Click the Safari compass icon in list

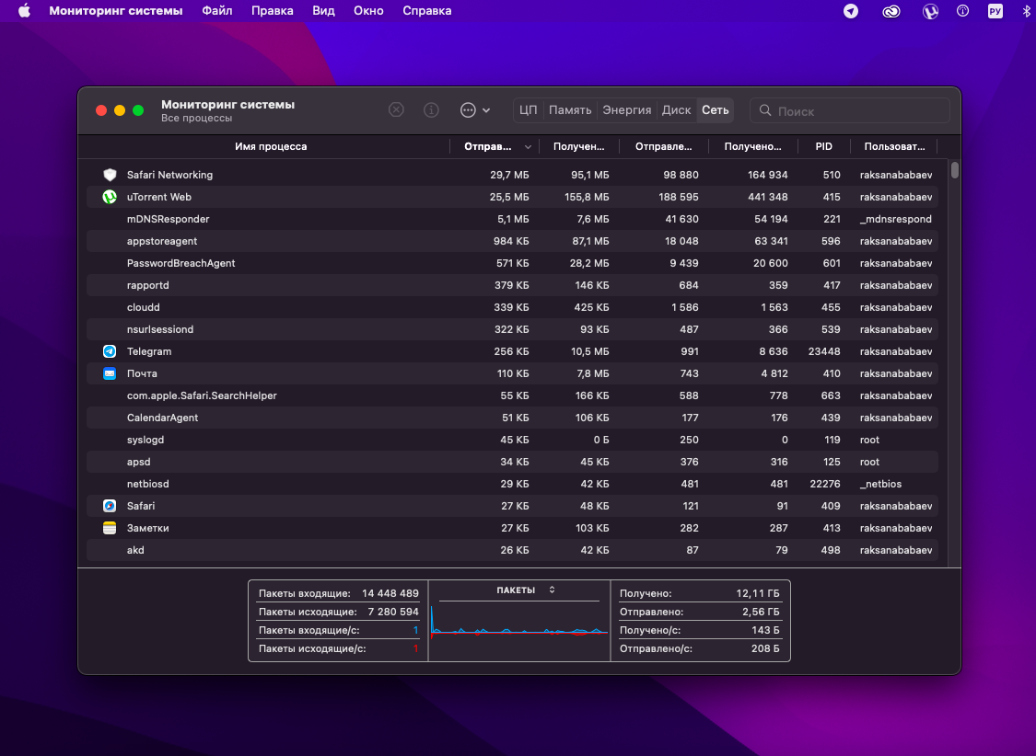coord(110,506)
